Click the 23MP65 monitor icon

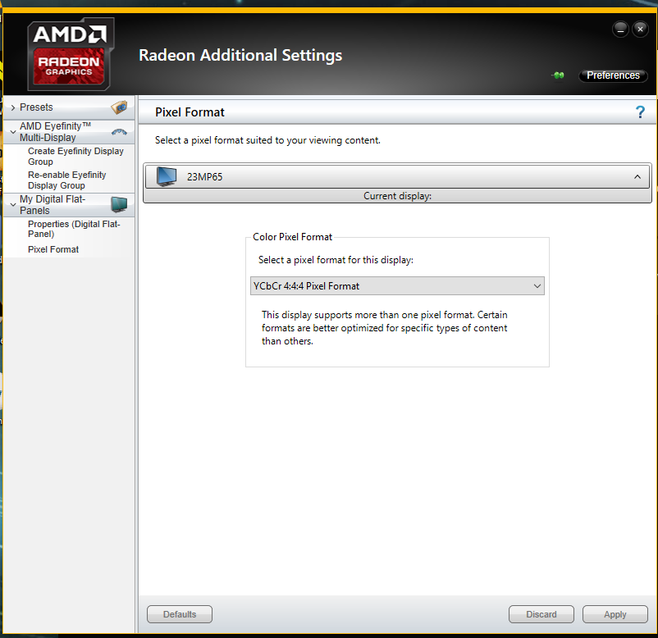167,176
